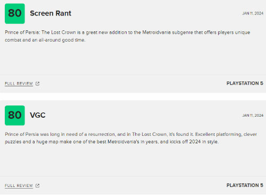Open VGC's FULL REVIEW link
The width and height of the screenshot is (266, 195).
click(x=19, y=185)
